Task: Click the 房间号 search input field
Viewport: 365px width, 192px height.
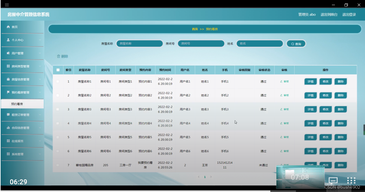Action: 201,43
